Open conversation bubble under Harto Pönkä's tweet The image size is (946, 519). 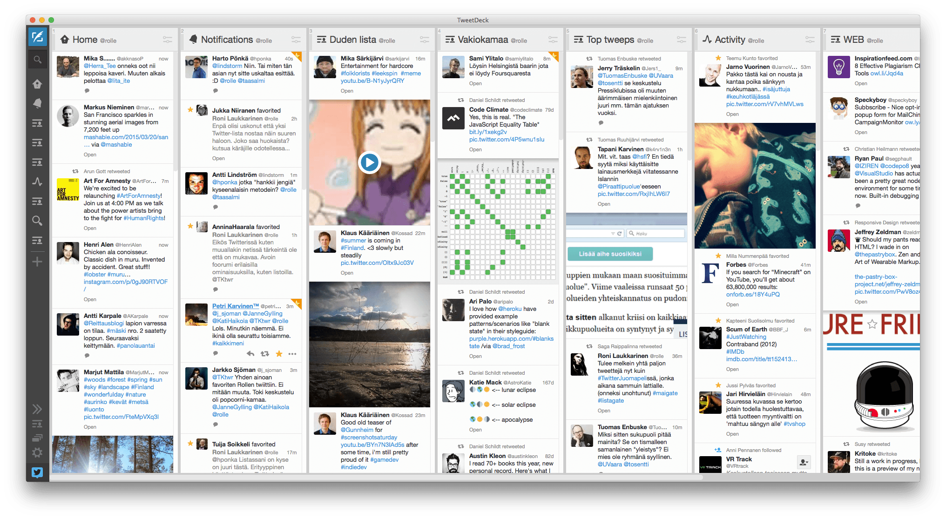pyautogui.click(x=215, y=91)
